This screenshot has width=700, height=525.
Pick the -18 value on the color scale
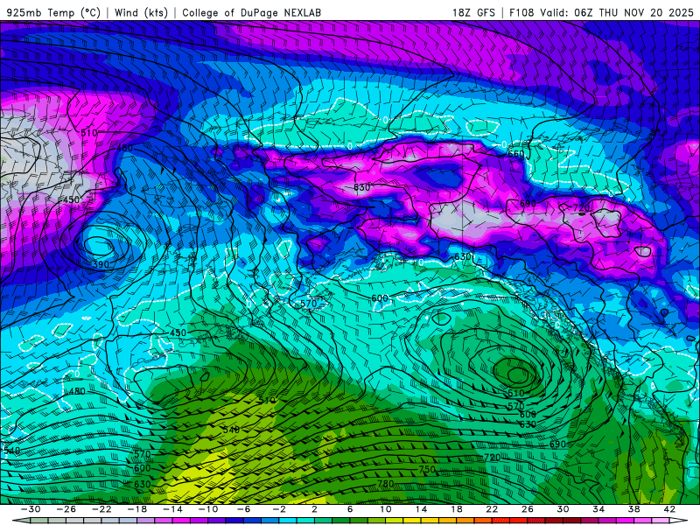coord(137,509)
